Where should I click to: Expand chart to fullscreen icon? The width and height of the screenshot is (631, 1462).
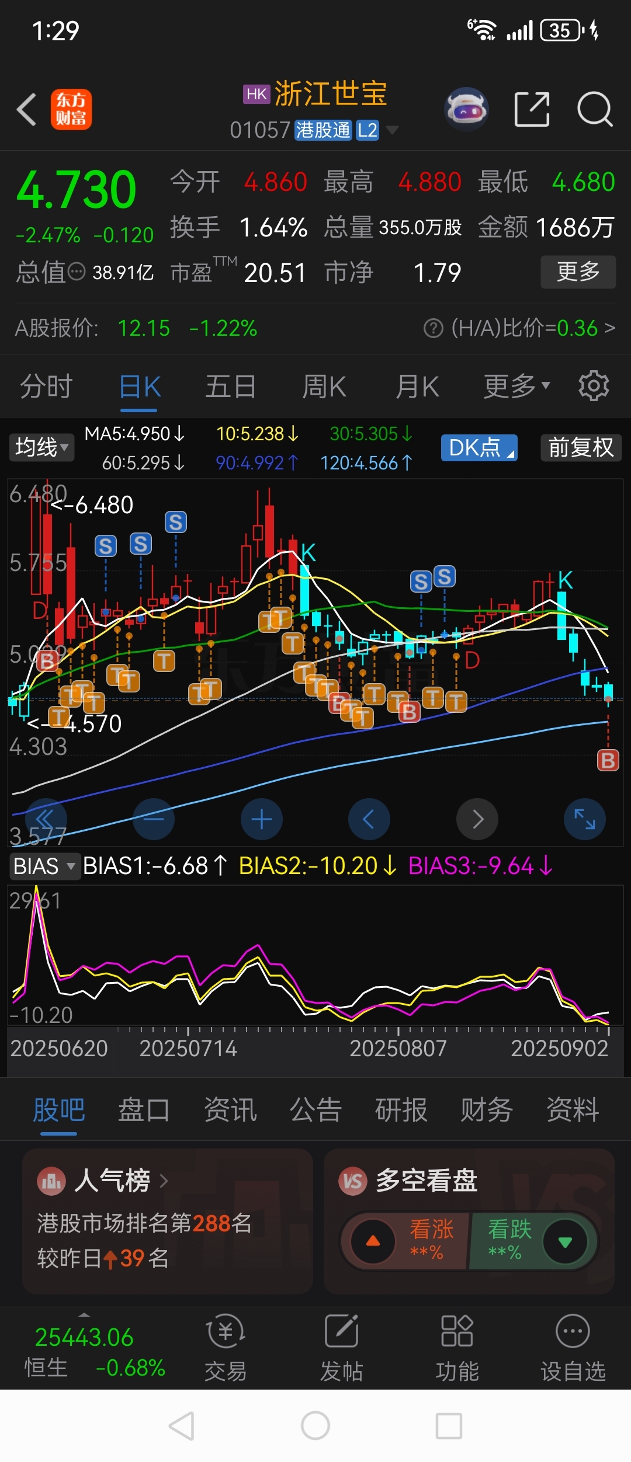point(585,819)
